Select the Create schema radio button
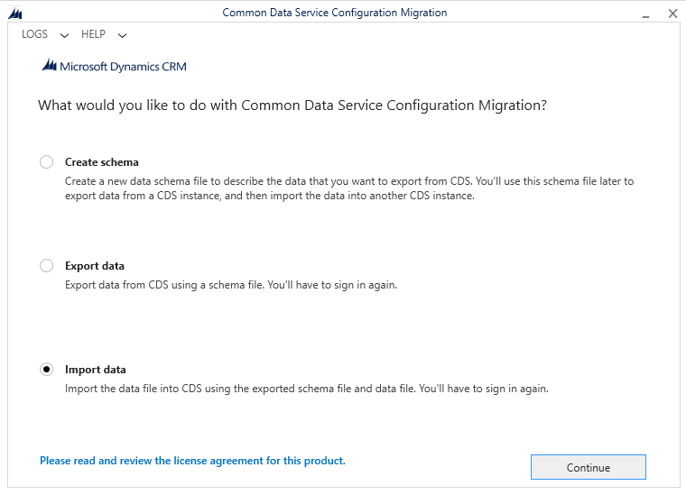Image resolution: width=686 pixels, height=495 pixels. pyautogui.click(x=46, y=162)
